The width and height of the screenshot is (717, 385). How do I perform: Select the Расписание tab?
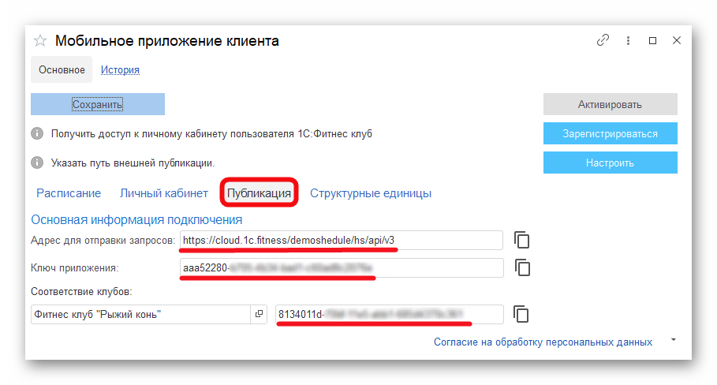point(69,193)
